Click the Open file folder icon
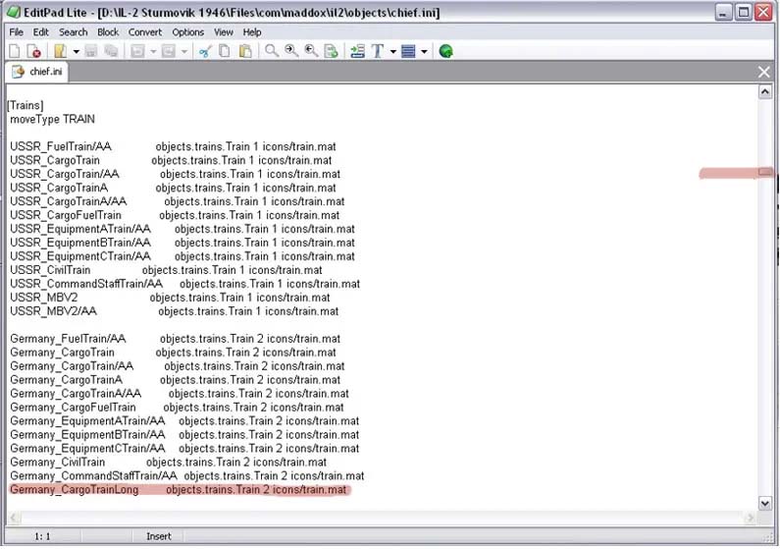Screen dimensions: 780x549 [60, 51]
